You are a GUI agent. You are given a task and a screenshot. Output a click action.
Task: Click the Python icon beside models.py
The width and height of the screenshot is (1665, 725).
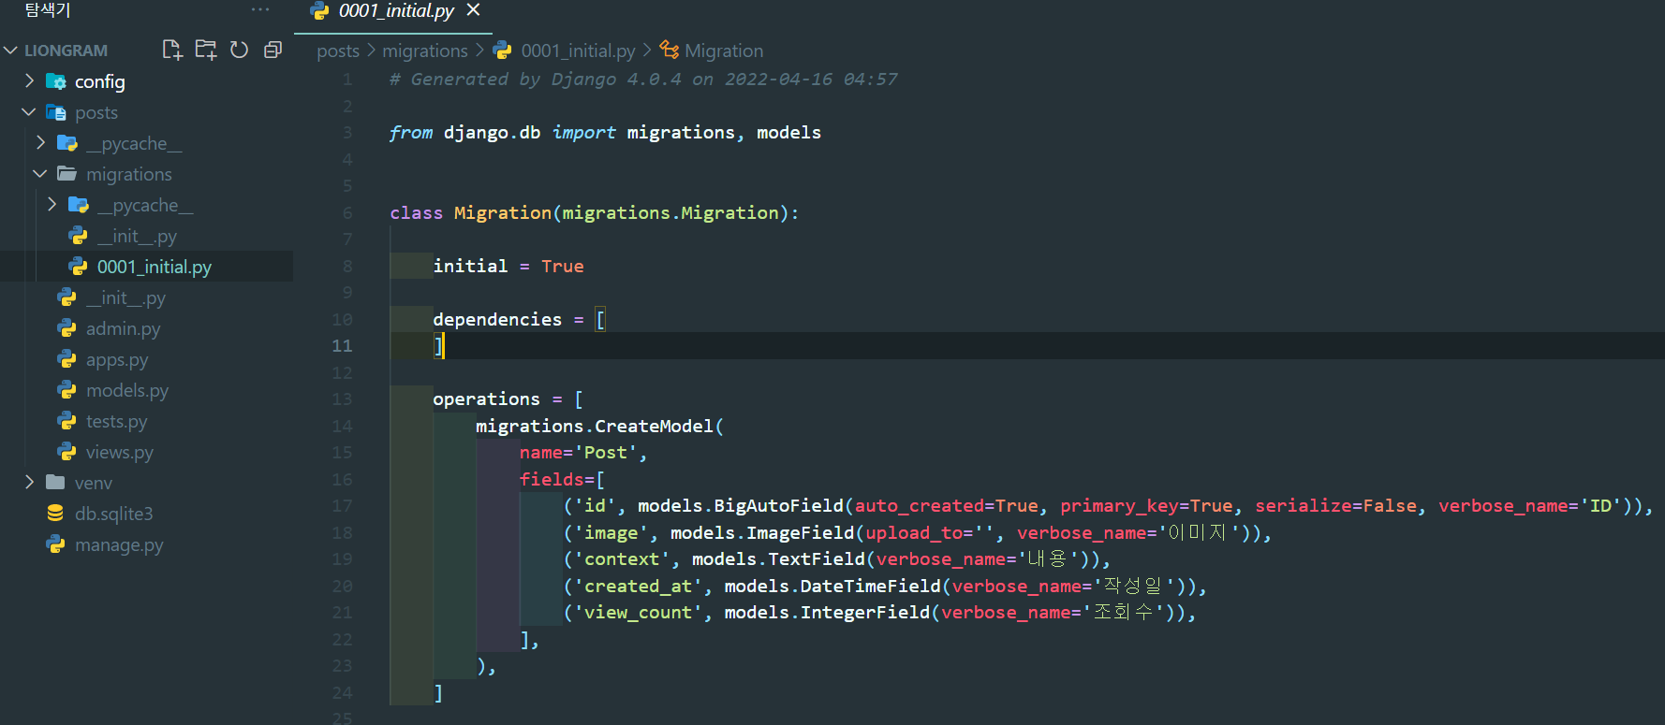[66, 390]
